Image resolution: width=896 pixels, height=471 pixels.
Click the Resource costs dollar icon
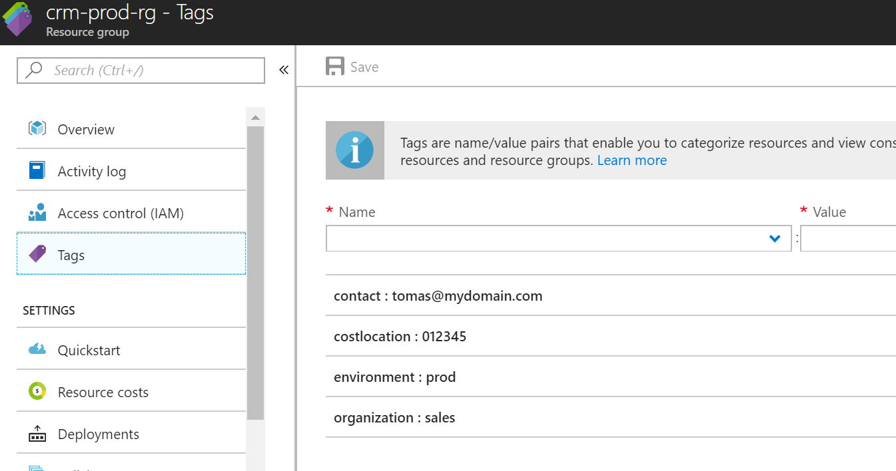tap(37, 391)
